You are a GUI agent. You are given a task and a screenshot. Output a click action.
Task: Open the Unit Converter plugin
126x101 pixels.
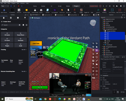pos(112,11)
